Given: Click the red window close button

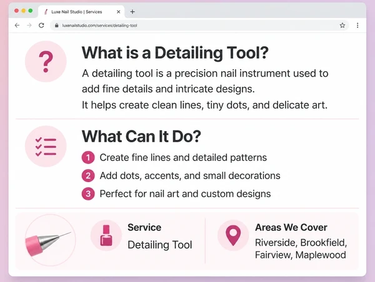Looking at the screenshot, I should pos(16,11).
